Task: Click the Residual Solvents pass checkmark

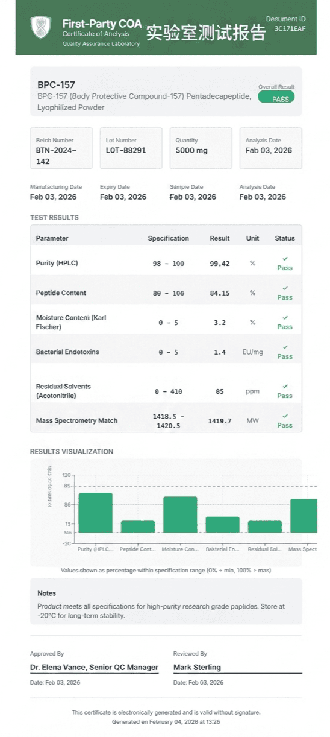Action: click(x=285, y=387)
